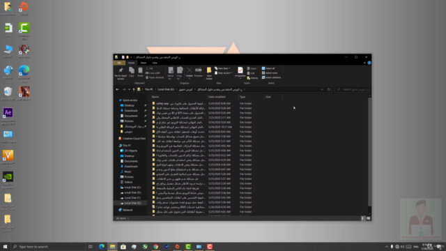This screenshot has width=446, height=251.
Task: Click the folder search box
Action: pos(352,89)
